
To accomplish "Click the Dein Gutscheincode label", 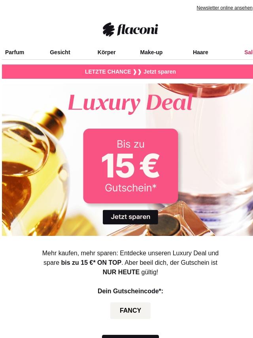I will [130, 291].
